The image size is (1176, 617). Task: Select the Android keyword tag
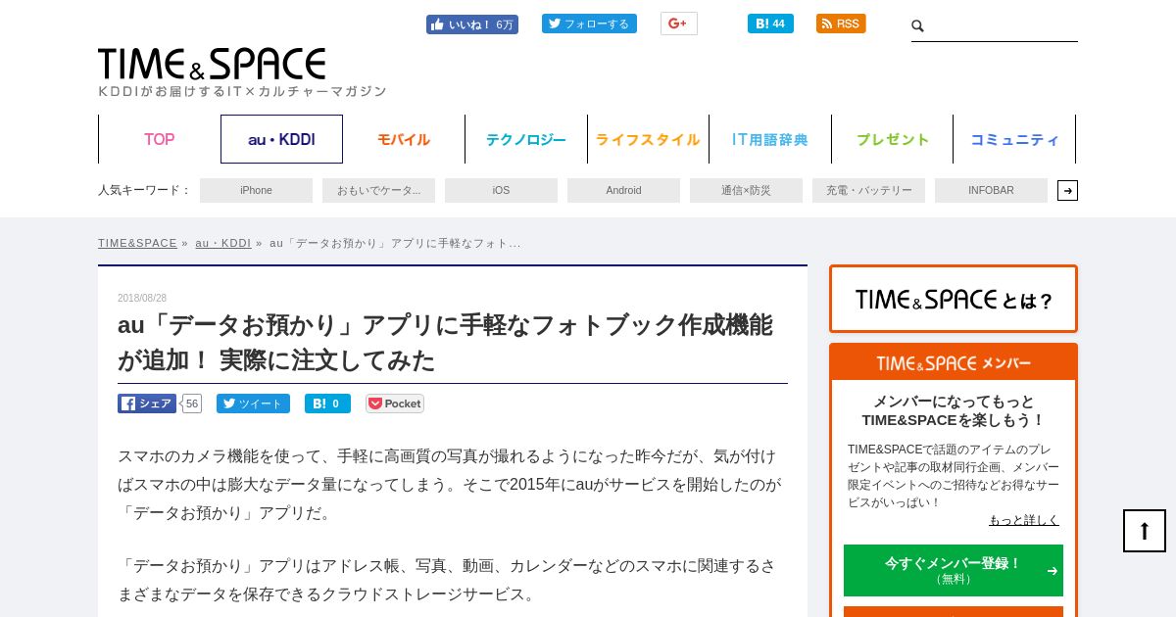[x=623, y=190]
